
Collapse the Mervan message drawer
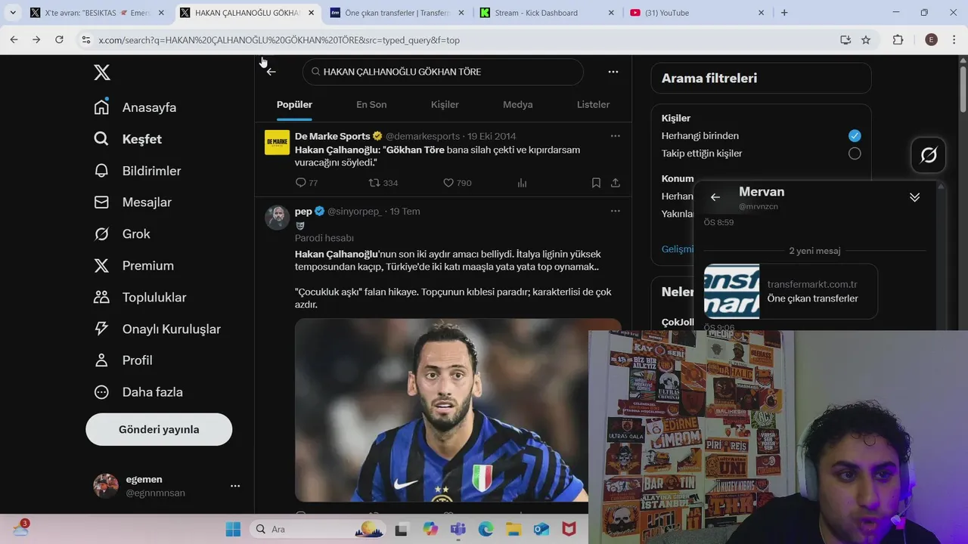click(x=914, y=197)
